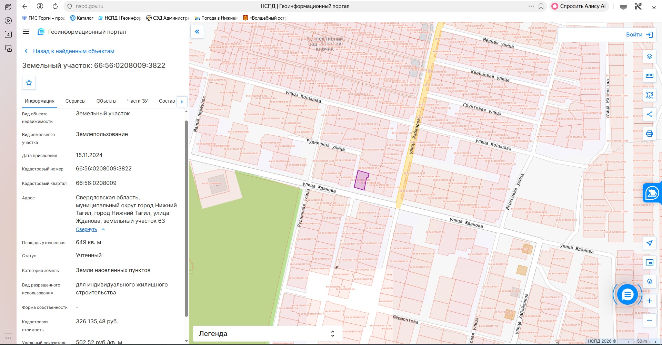
Task: Add parcel to favorites with star icon
Action: (x=29, y=83)
